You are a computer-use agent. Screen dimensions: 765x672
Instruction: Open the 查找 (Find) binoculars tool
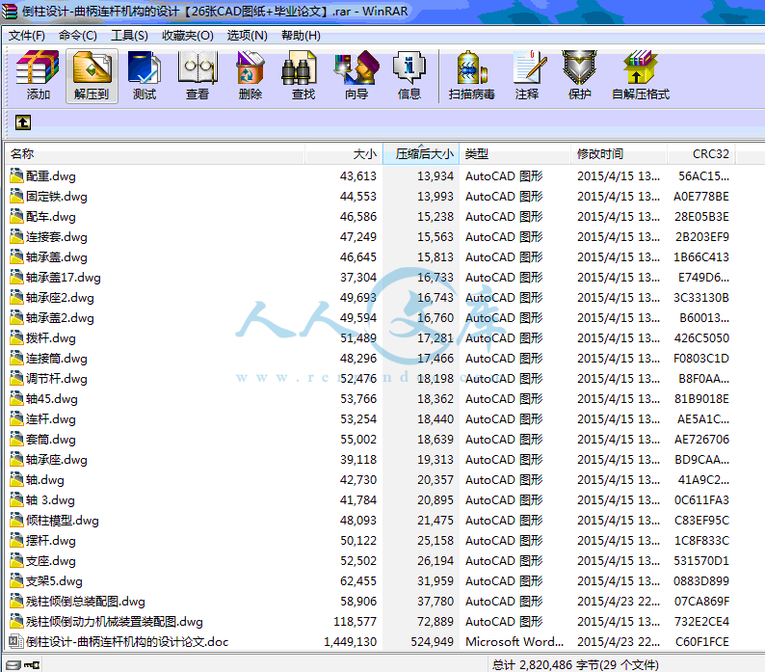coord(303,76)
